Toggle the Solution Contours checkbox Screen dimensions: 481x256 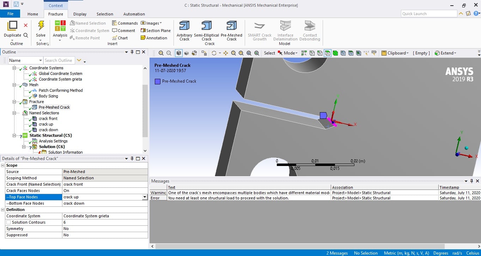point(8,222)
